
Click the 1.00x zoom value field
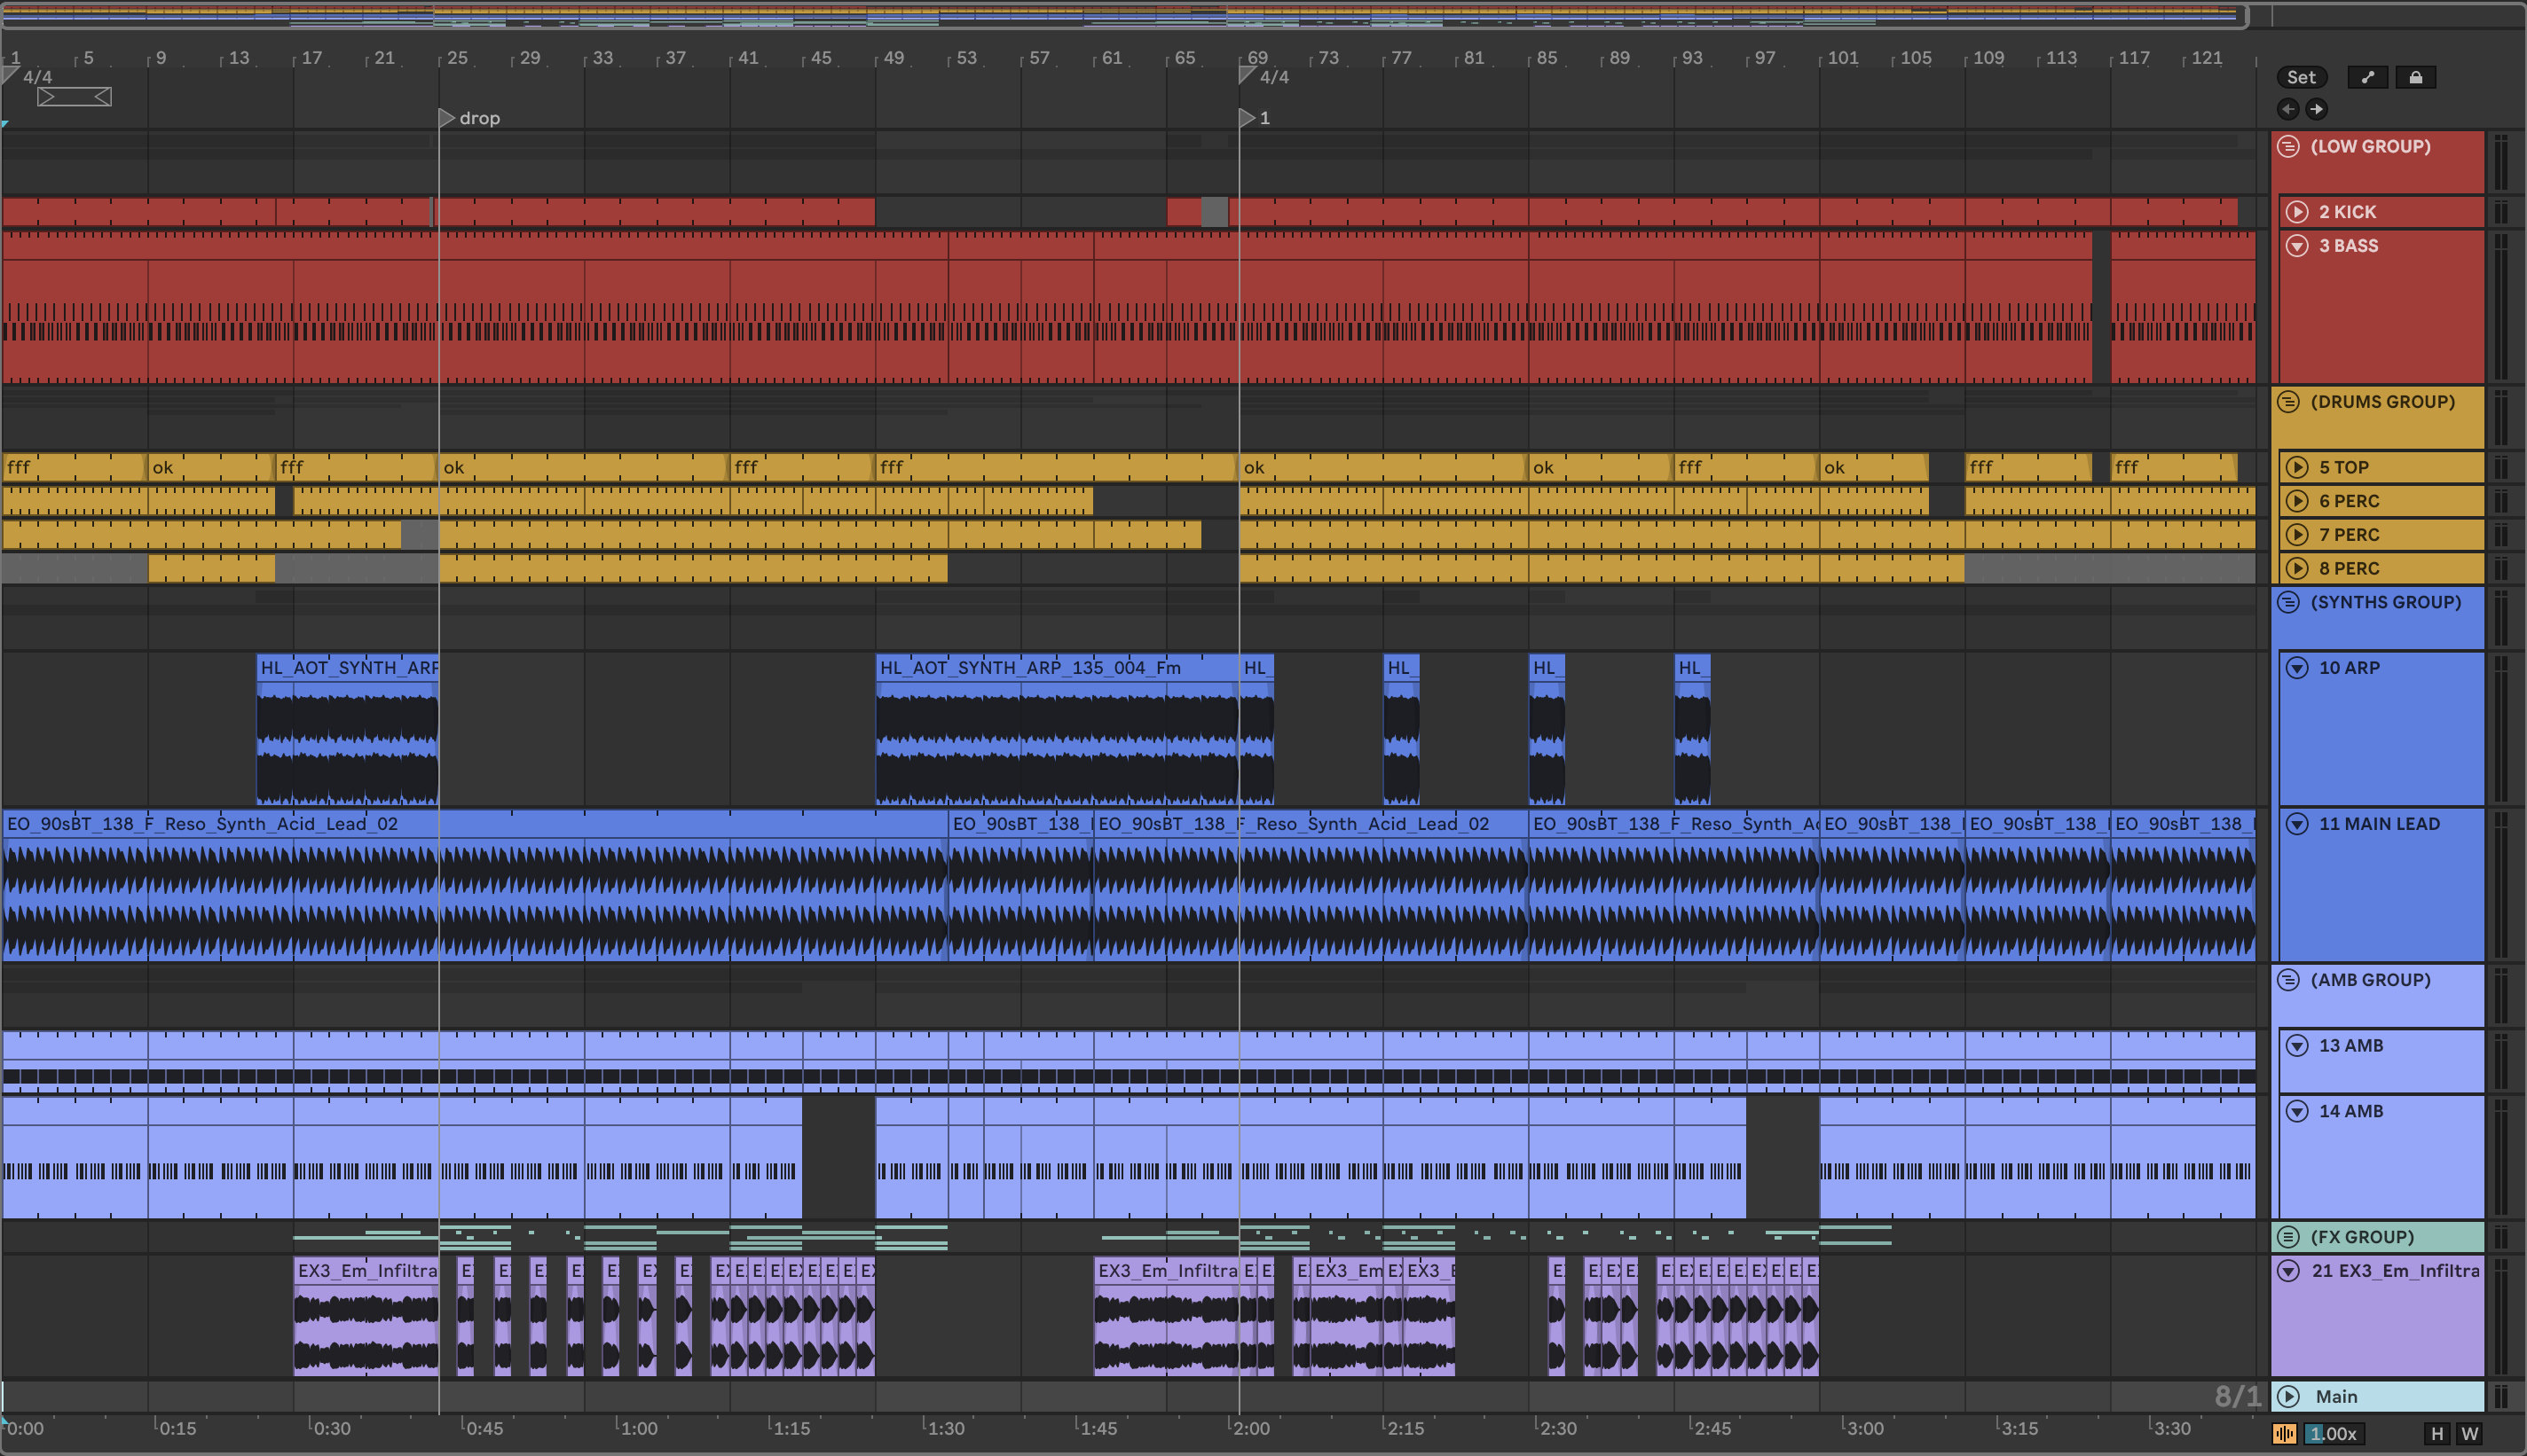(2333, 1433)
